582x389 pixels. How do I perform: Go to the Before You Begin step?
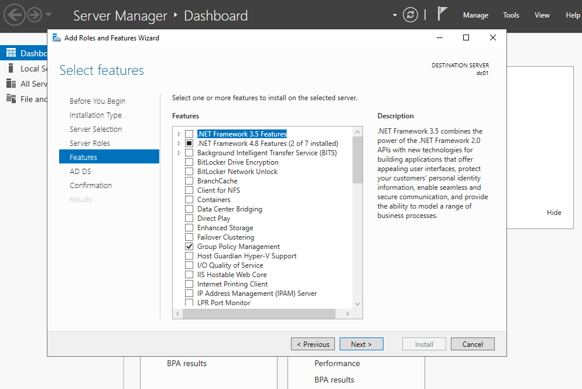point(98,101)
